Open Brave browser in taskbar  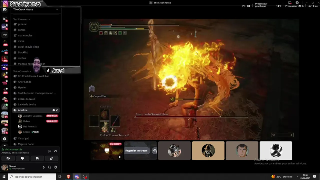coord(68,177)
